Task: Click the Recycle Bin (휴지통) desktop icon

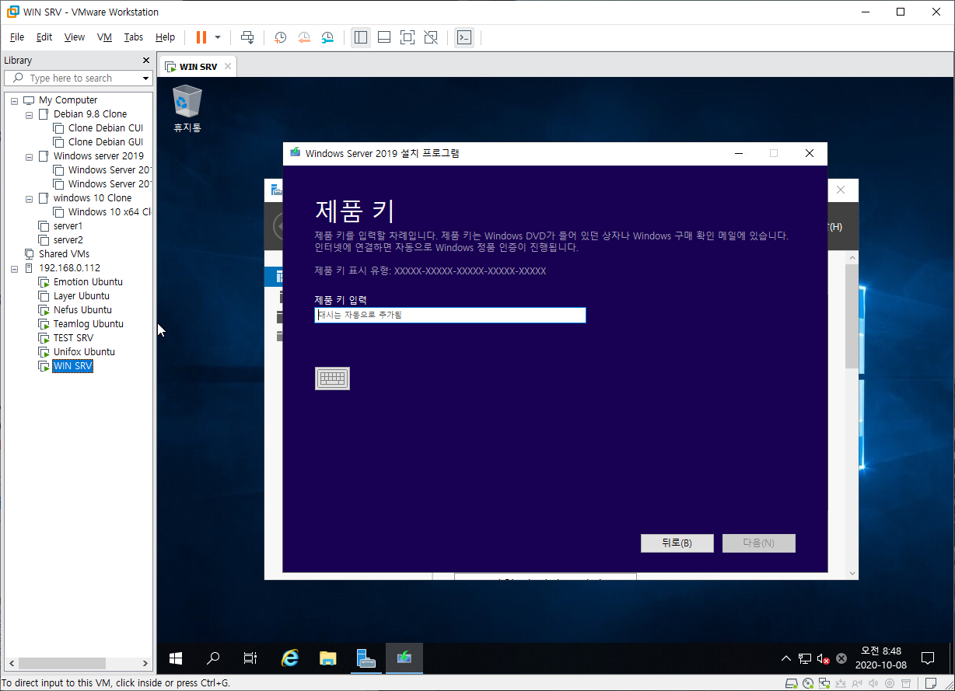Action: [187, 110]
